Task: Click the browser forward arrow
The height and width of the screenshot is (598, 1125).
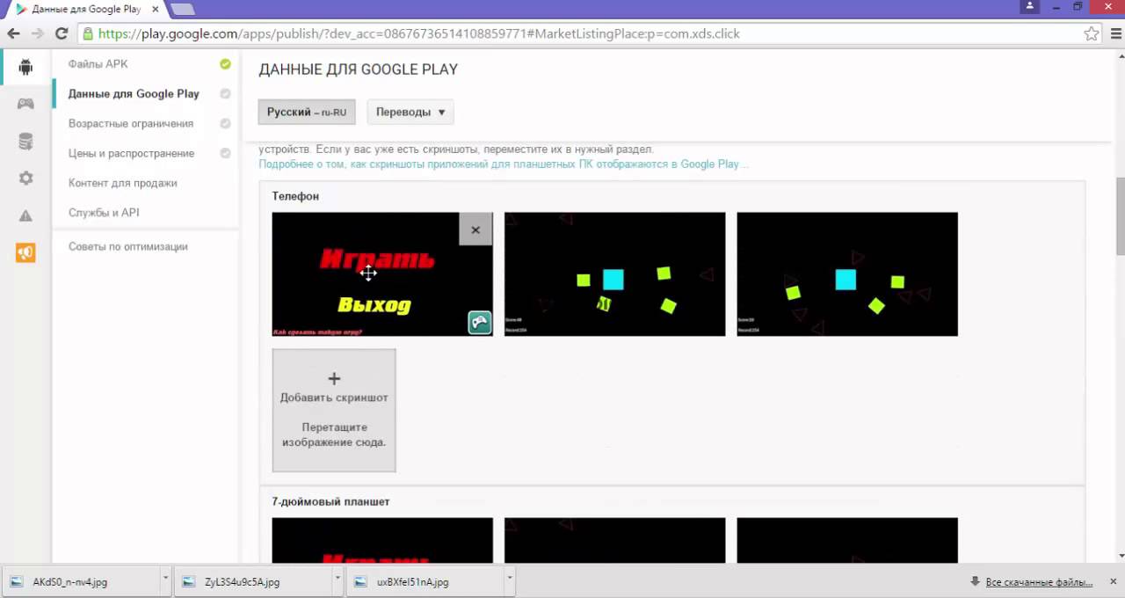Action: pyautogui.click(x=37, y=33)
